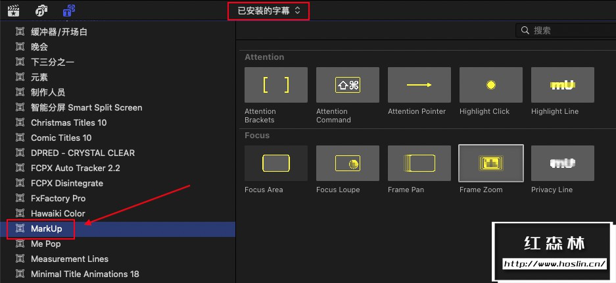Click the Focus Loupe label text
Screen dimensions: 616x283
(x=338, y=190)
